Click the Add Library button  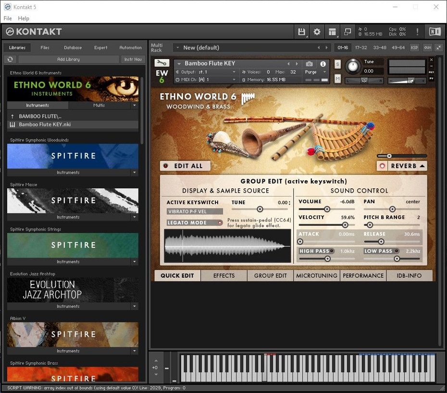68,59
